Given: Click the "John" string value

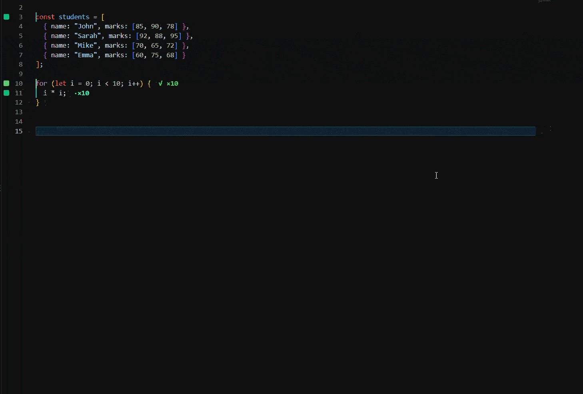Looking at the screenshot, I should coord(86,26).
